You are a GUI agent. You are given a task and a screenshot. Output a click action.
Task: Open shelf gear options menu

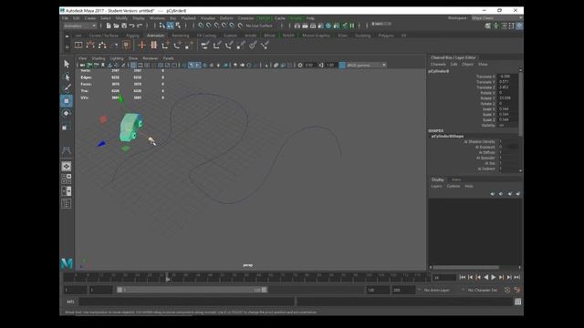pyautogui.click(x=67, y=47)
